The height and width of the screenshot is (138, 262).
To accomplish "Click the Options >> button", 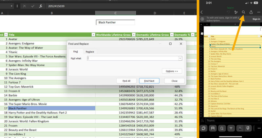I will pyautogui.click(x=172, y=71).
